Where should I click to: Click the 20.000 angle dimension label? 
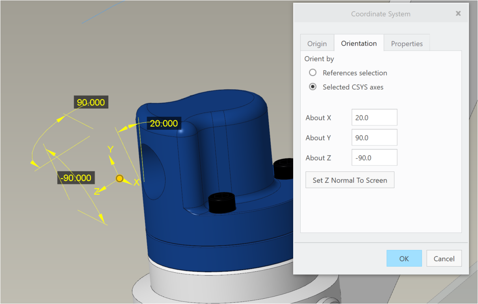(x=164, y=123)
